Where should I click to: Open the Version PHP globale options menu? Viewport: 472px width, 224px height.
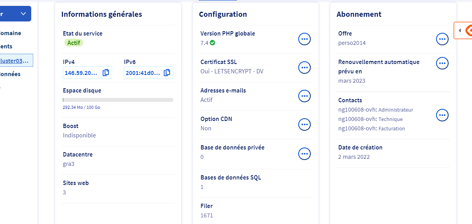tap(305, 39)
